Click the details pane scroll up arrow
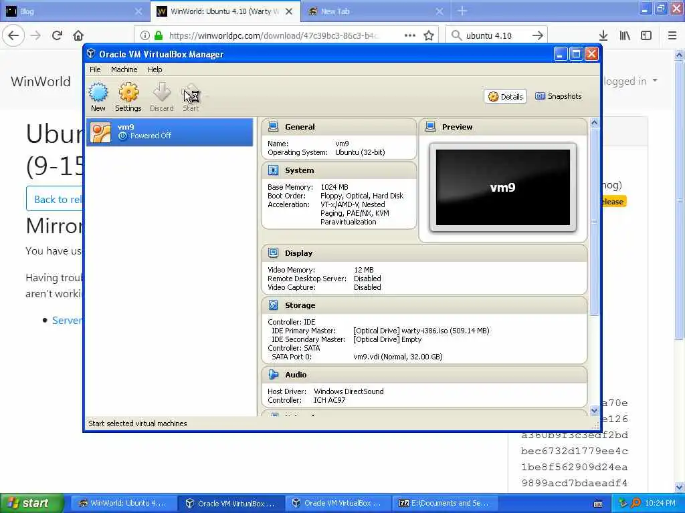Screen dimensions: 685x513 tap(594, 123)
